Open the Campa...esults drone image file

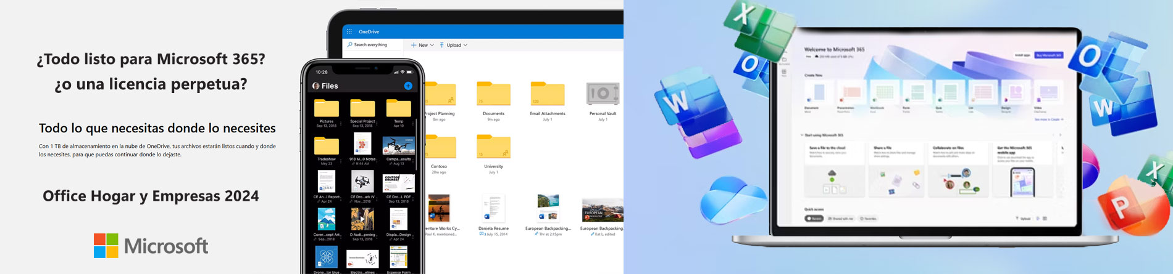[x=399, y=146]
